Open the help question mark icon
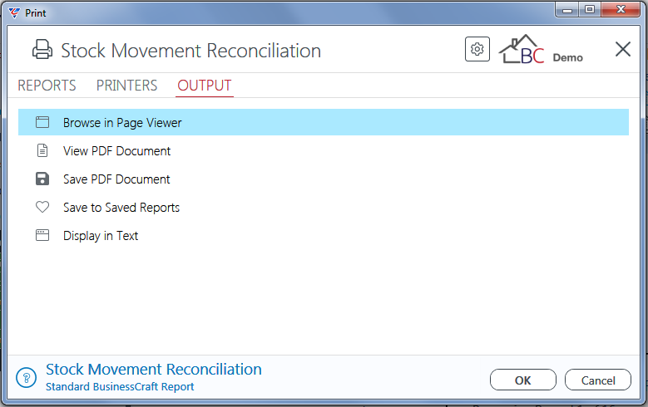 point(27,378)
